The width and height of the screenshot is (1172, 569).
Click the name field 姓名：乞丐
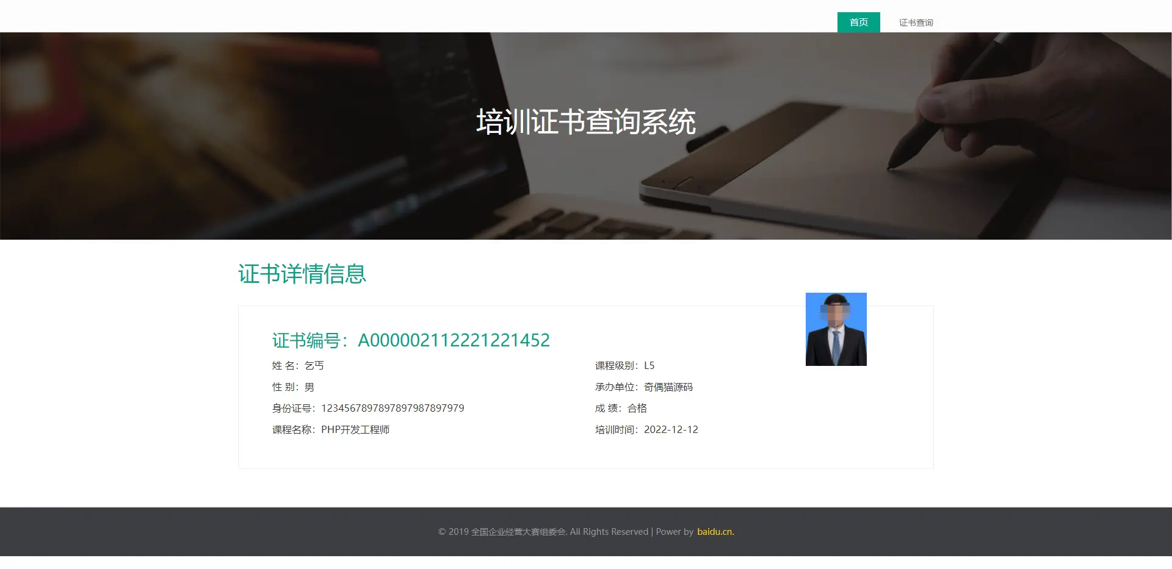[x=298, y=365]
